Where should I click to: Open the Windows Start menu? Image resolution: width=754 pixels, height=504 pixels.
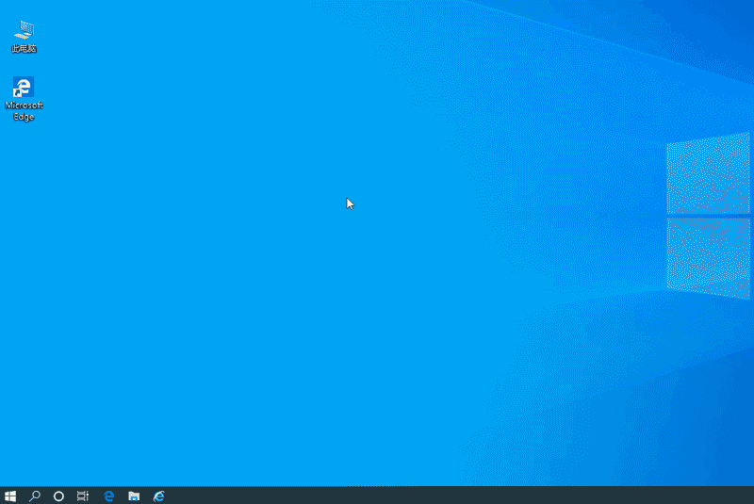click(10, 496)
